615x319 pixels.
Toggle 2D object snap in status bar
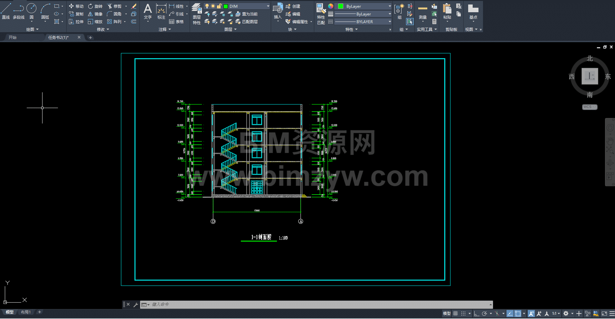coord(518,313)
